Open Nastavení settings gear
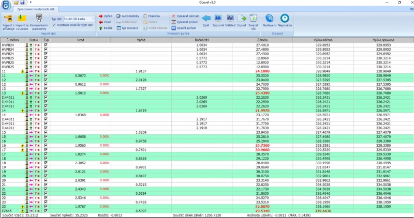The width and height of the screenshot is (414, 218). coord(269,19)
